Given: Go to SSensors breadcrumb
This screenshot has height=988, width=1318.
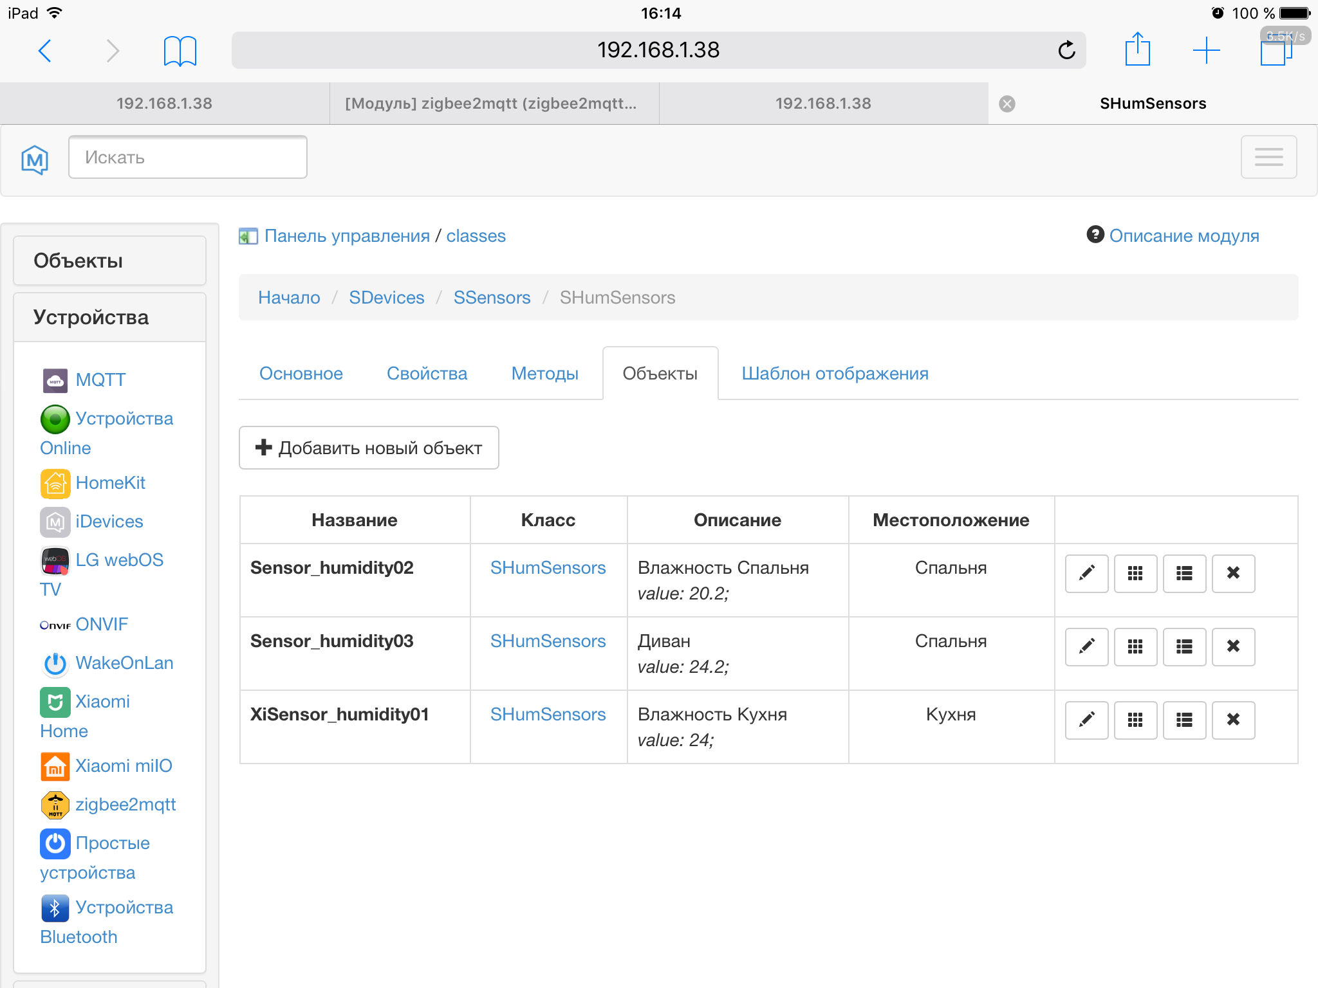Looking at the screenshot, I should (492, 297).
